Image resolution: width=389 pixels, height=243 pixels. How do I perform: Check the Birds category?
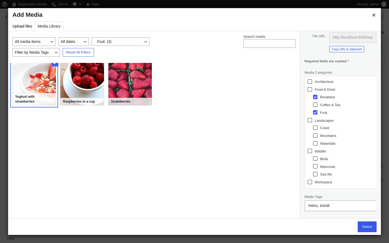pos(315,158)
